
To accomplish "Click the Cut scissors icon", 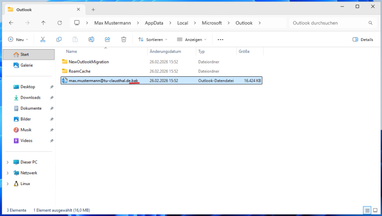I will [x=43, y=40].
